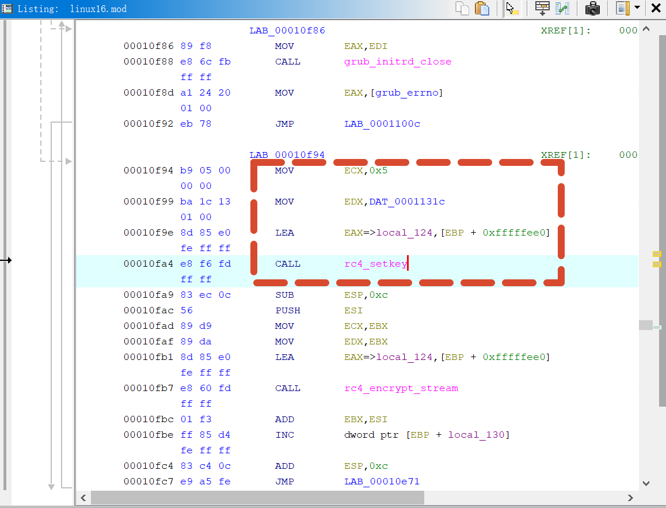Select address 00010fb1
This screenshot has height=508, width=666.
[149, 357]
